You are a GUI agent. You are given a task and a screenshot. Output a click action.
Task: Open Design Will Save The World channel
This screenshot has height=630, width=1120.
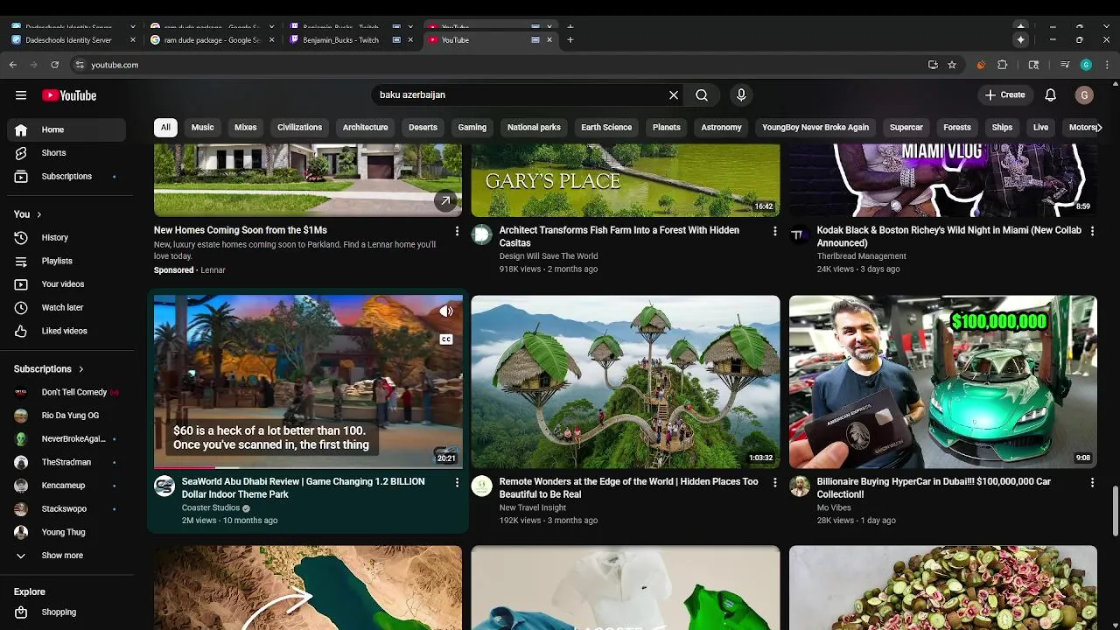(549, 256)
